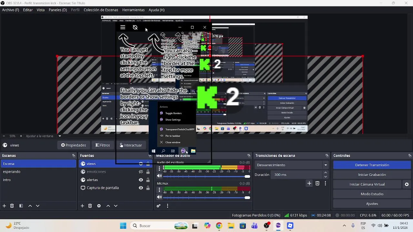Open Colección de Escenas menu
The width and height of the screenshot is (413, 232).
coord(101,10)
